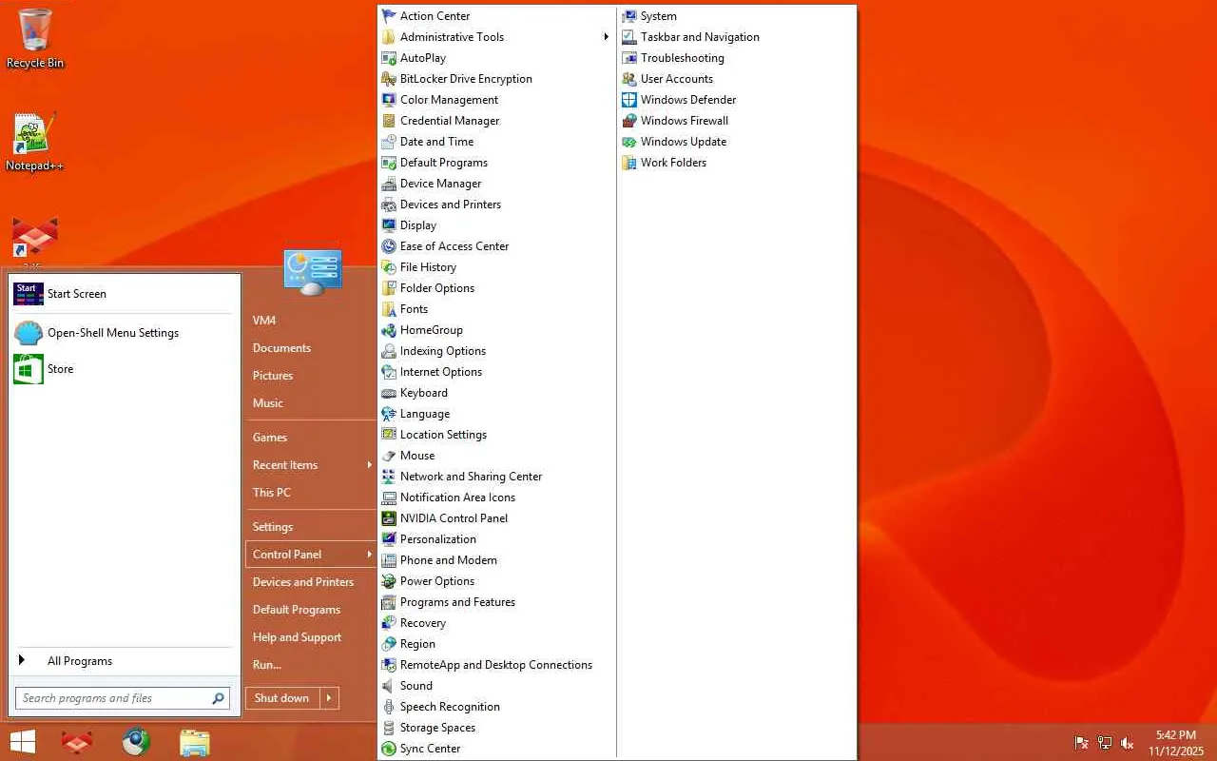Image resolution: width=1217 pixels, height=761 pixels.
Task: Expand the Recent Items submenu arrow
Action: [x=369, y=465]
